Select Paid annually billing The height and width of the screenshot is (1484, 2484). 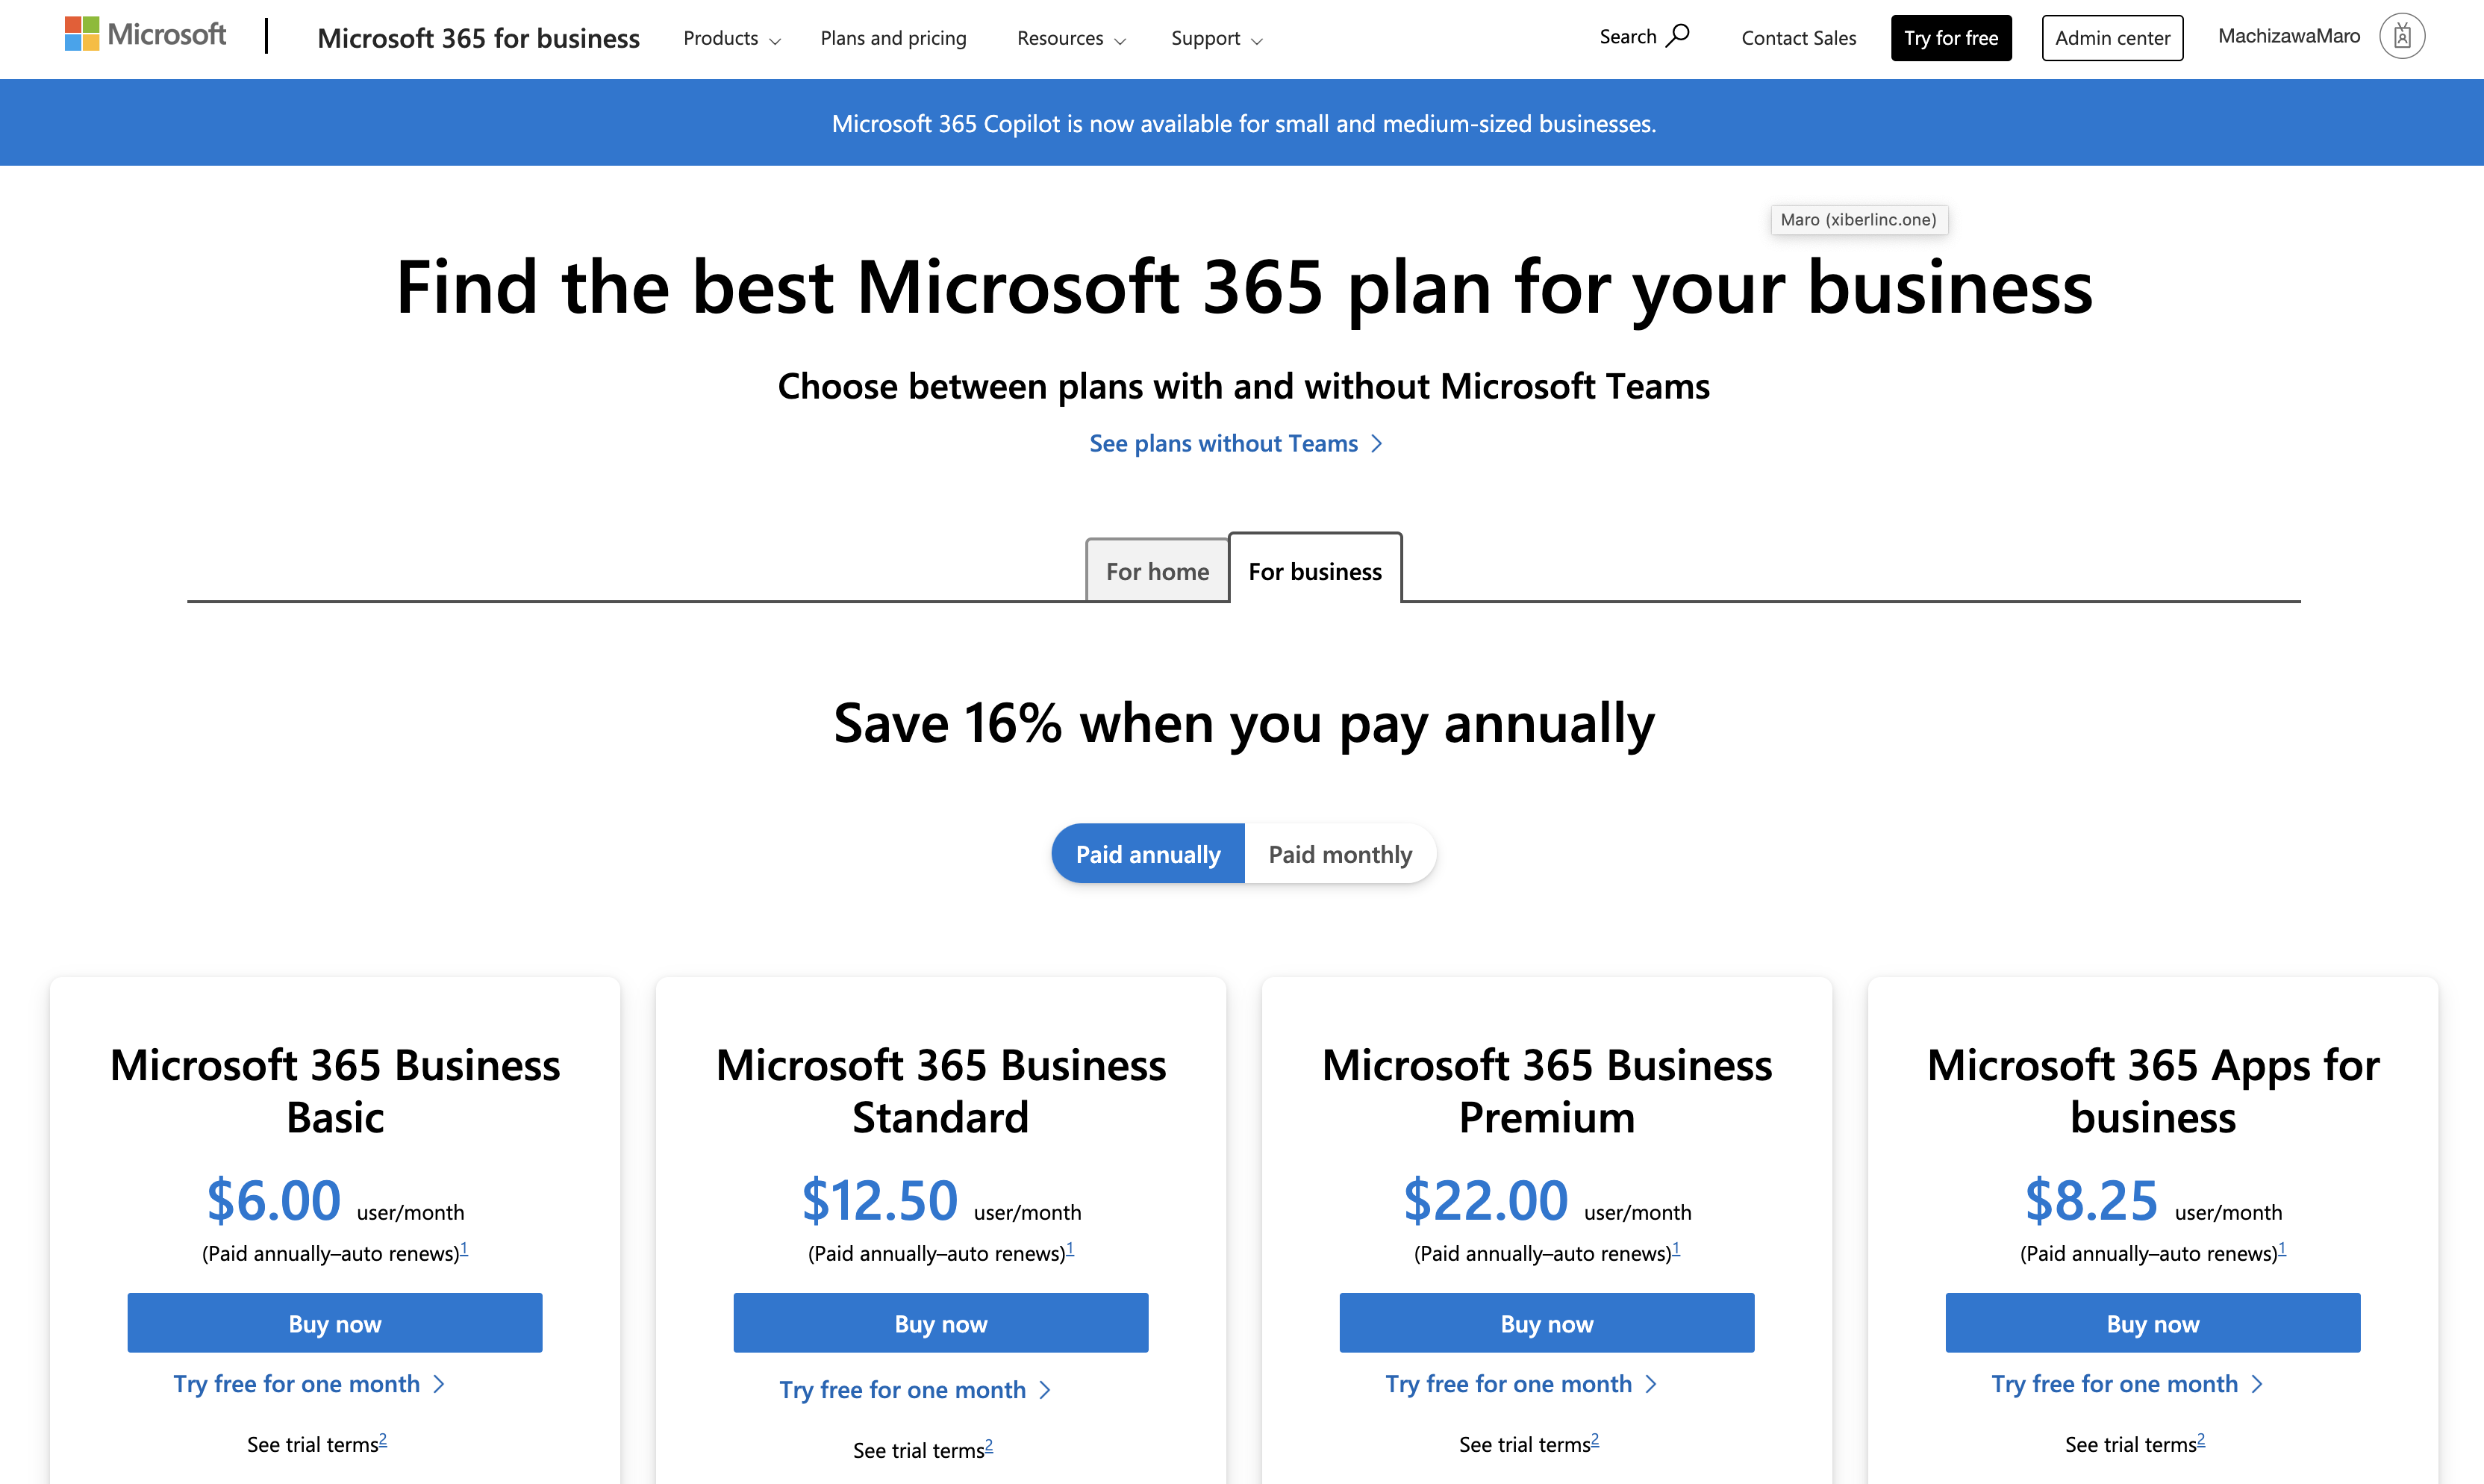(1147, 853)
